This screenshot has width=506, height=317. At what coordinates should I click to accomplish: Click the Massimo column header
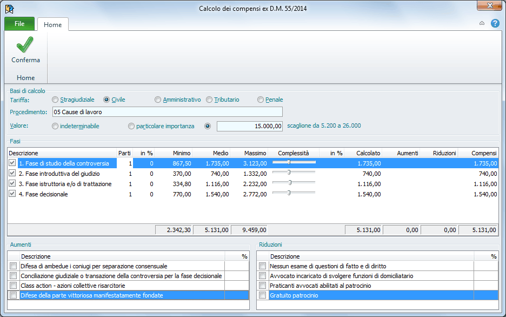pyautogui.click(x=249, y=153)
